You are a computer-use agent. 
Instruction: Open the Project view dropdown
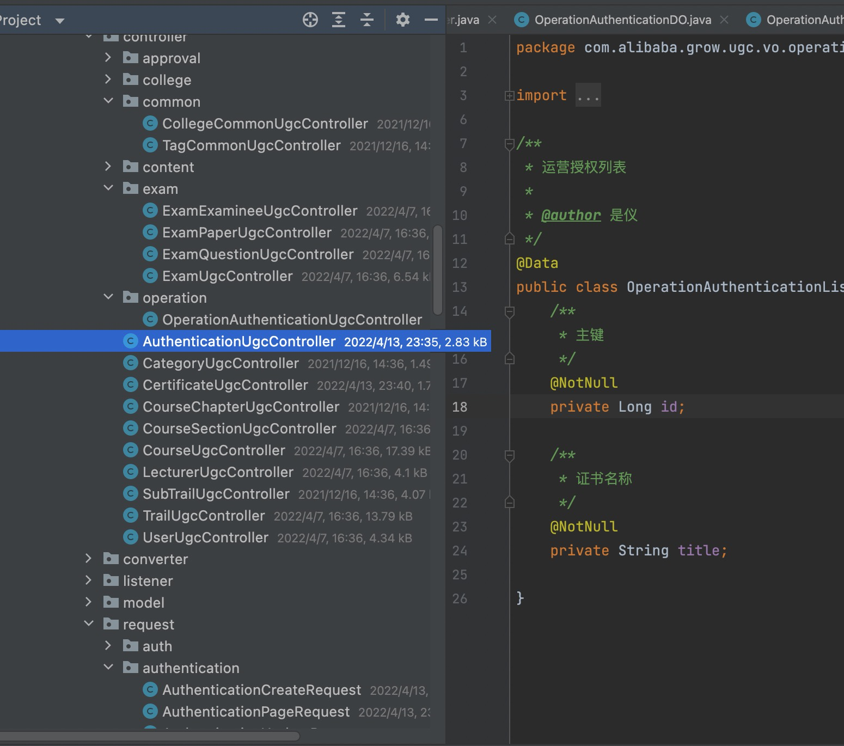click(x=60, y=20)
